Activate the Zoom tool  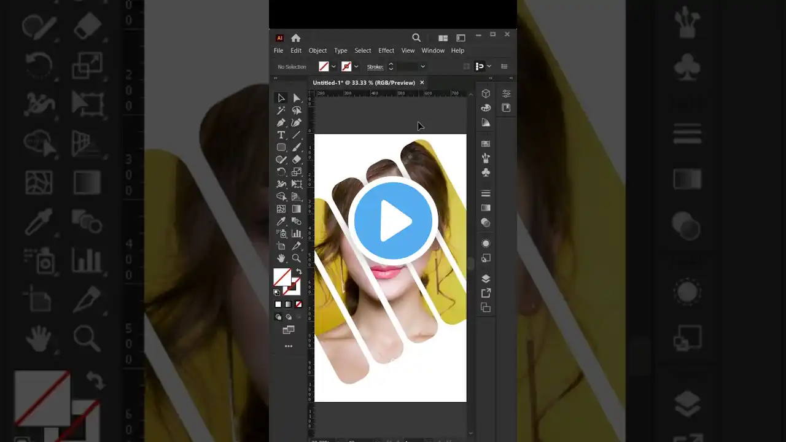tap(297, 258)
